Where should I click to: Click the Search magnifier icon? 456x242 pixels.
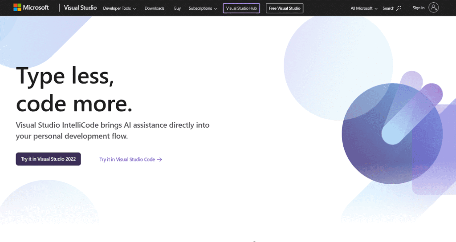[399, 8]
